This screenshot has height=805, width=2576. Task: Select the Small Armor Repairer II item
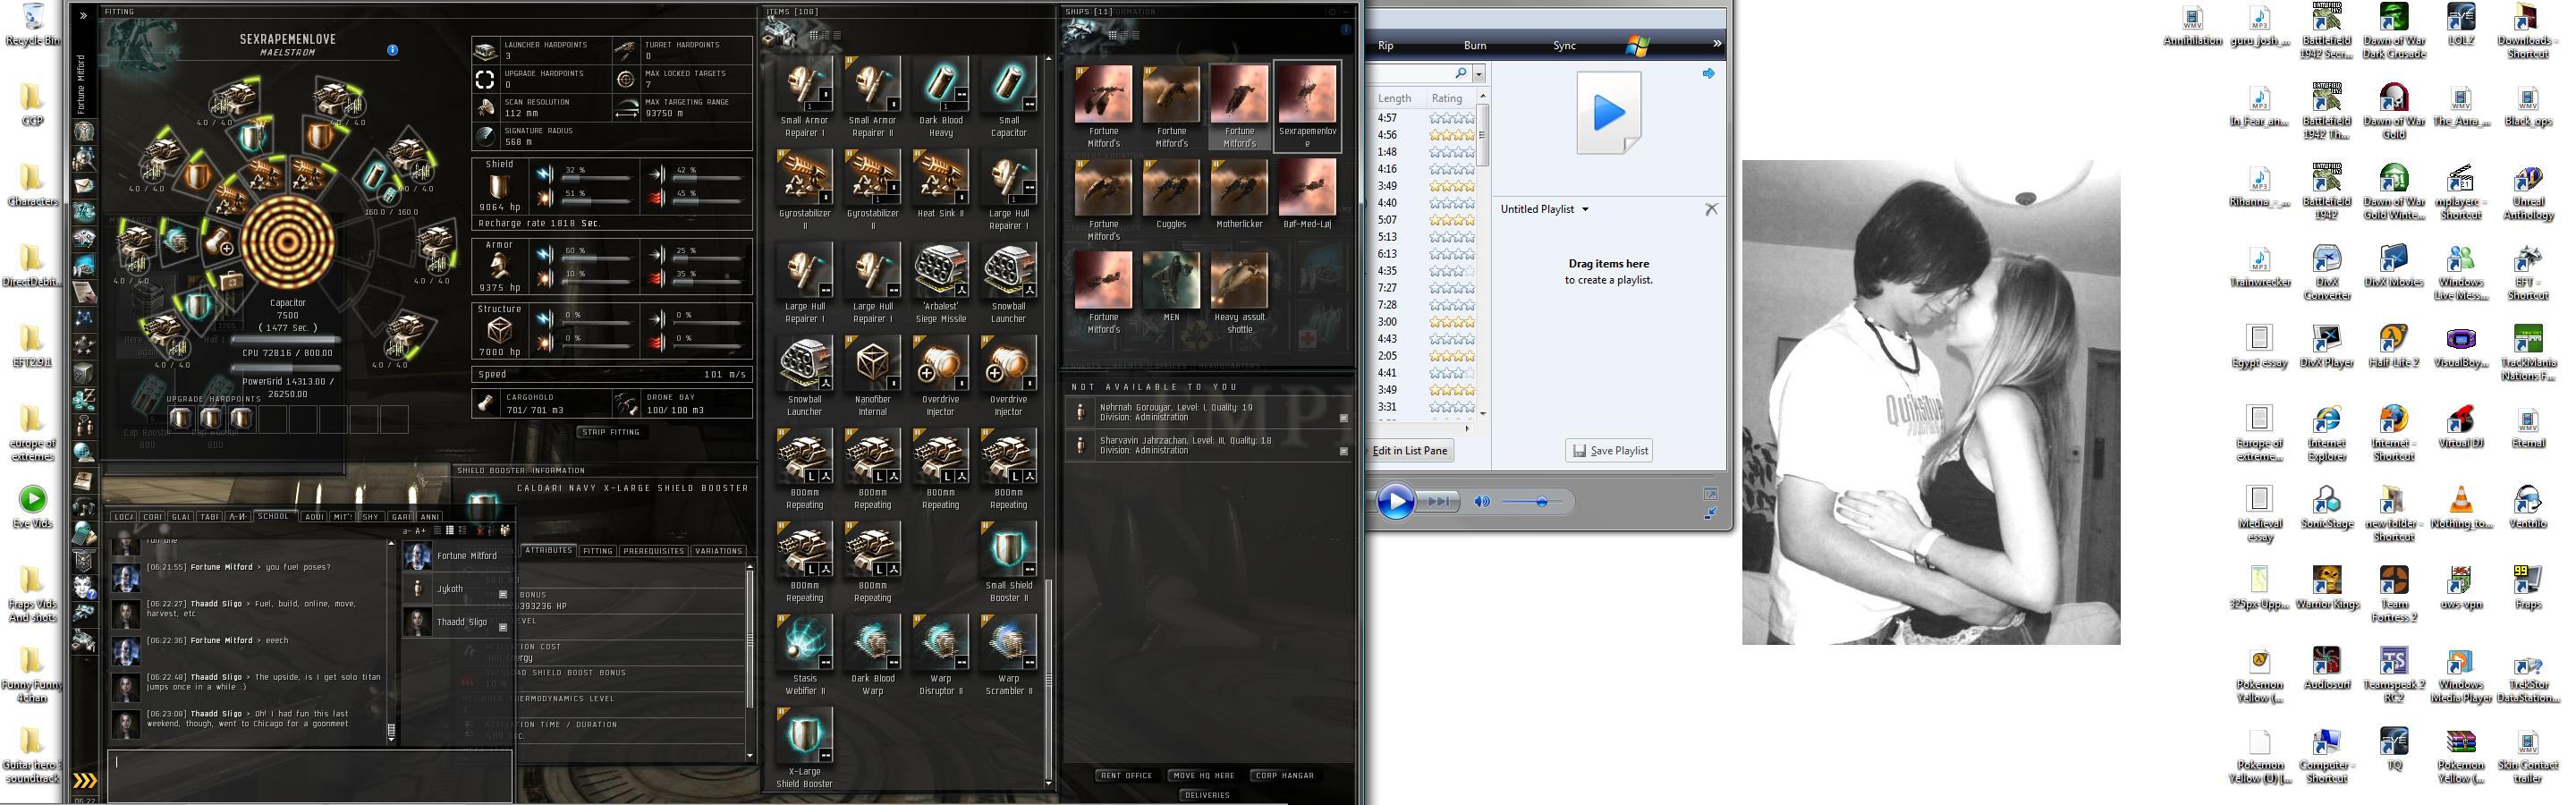coord(872,97)
